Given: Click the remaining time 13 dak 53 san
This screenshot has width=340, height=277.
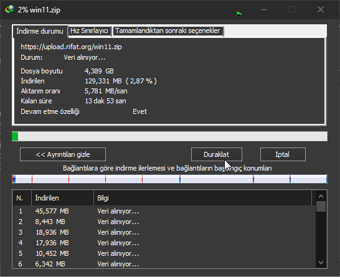Looking at the screenshot, I should (105, 101).
